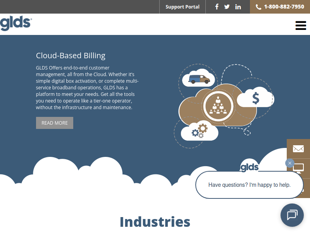Open the hamburger navigation menu
This screenshot has height=233, width=310.
tap(301, 26)
